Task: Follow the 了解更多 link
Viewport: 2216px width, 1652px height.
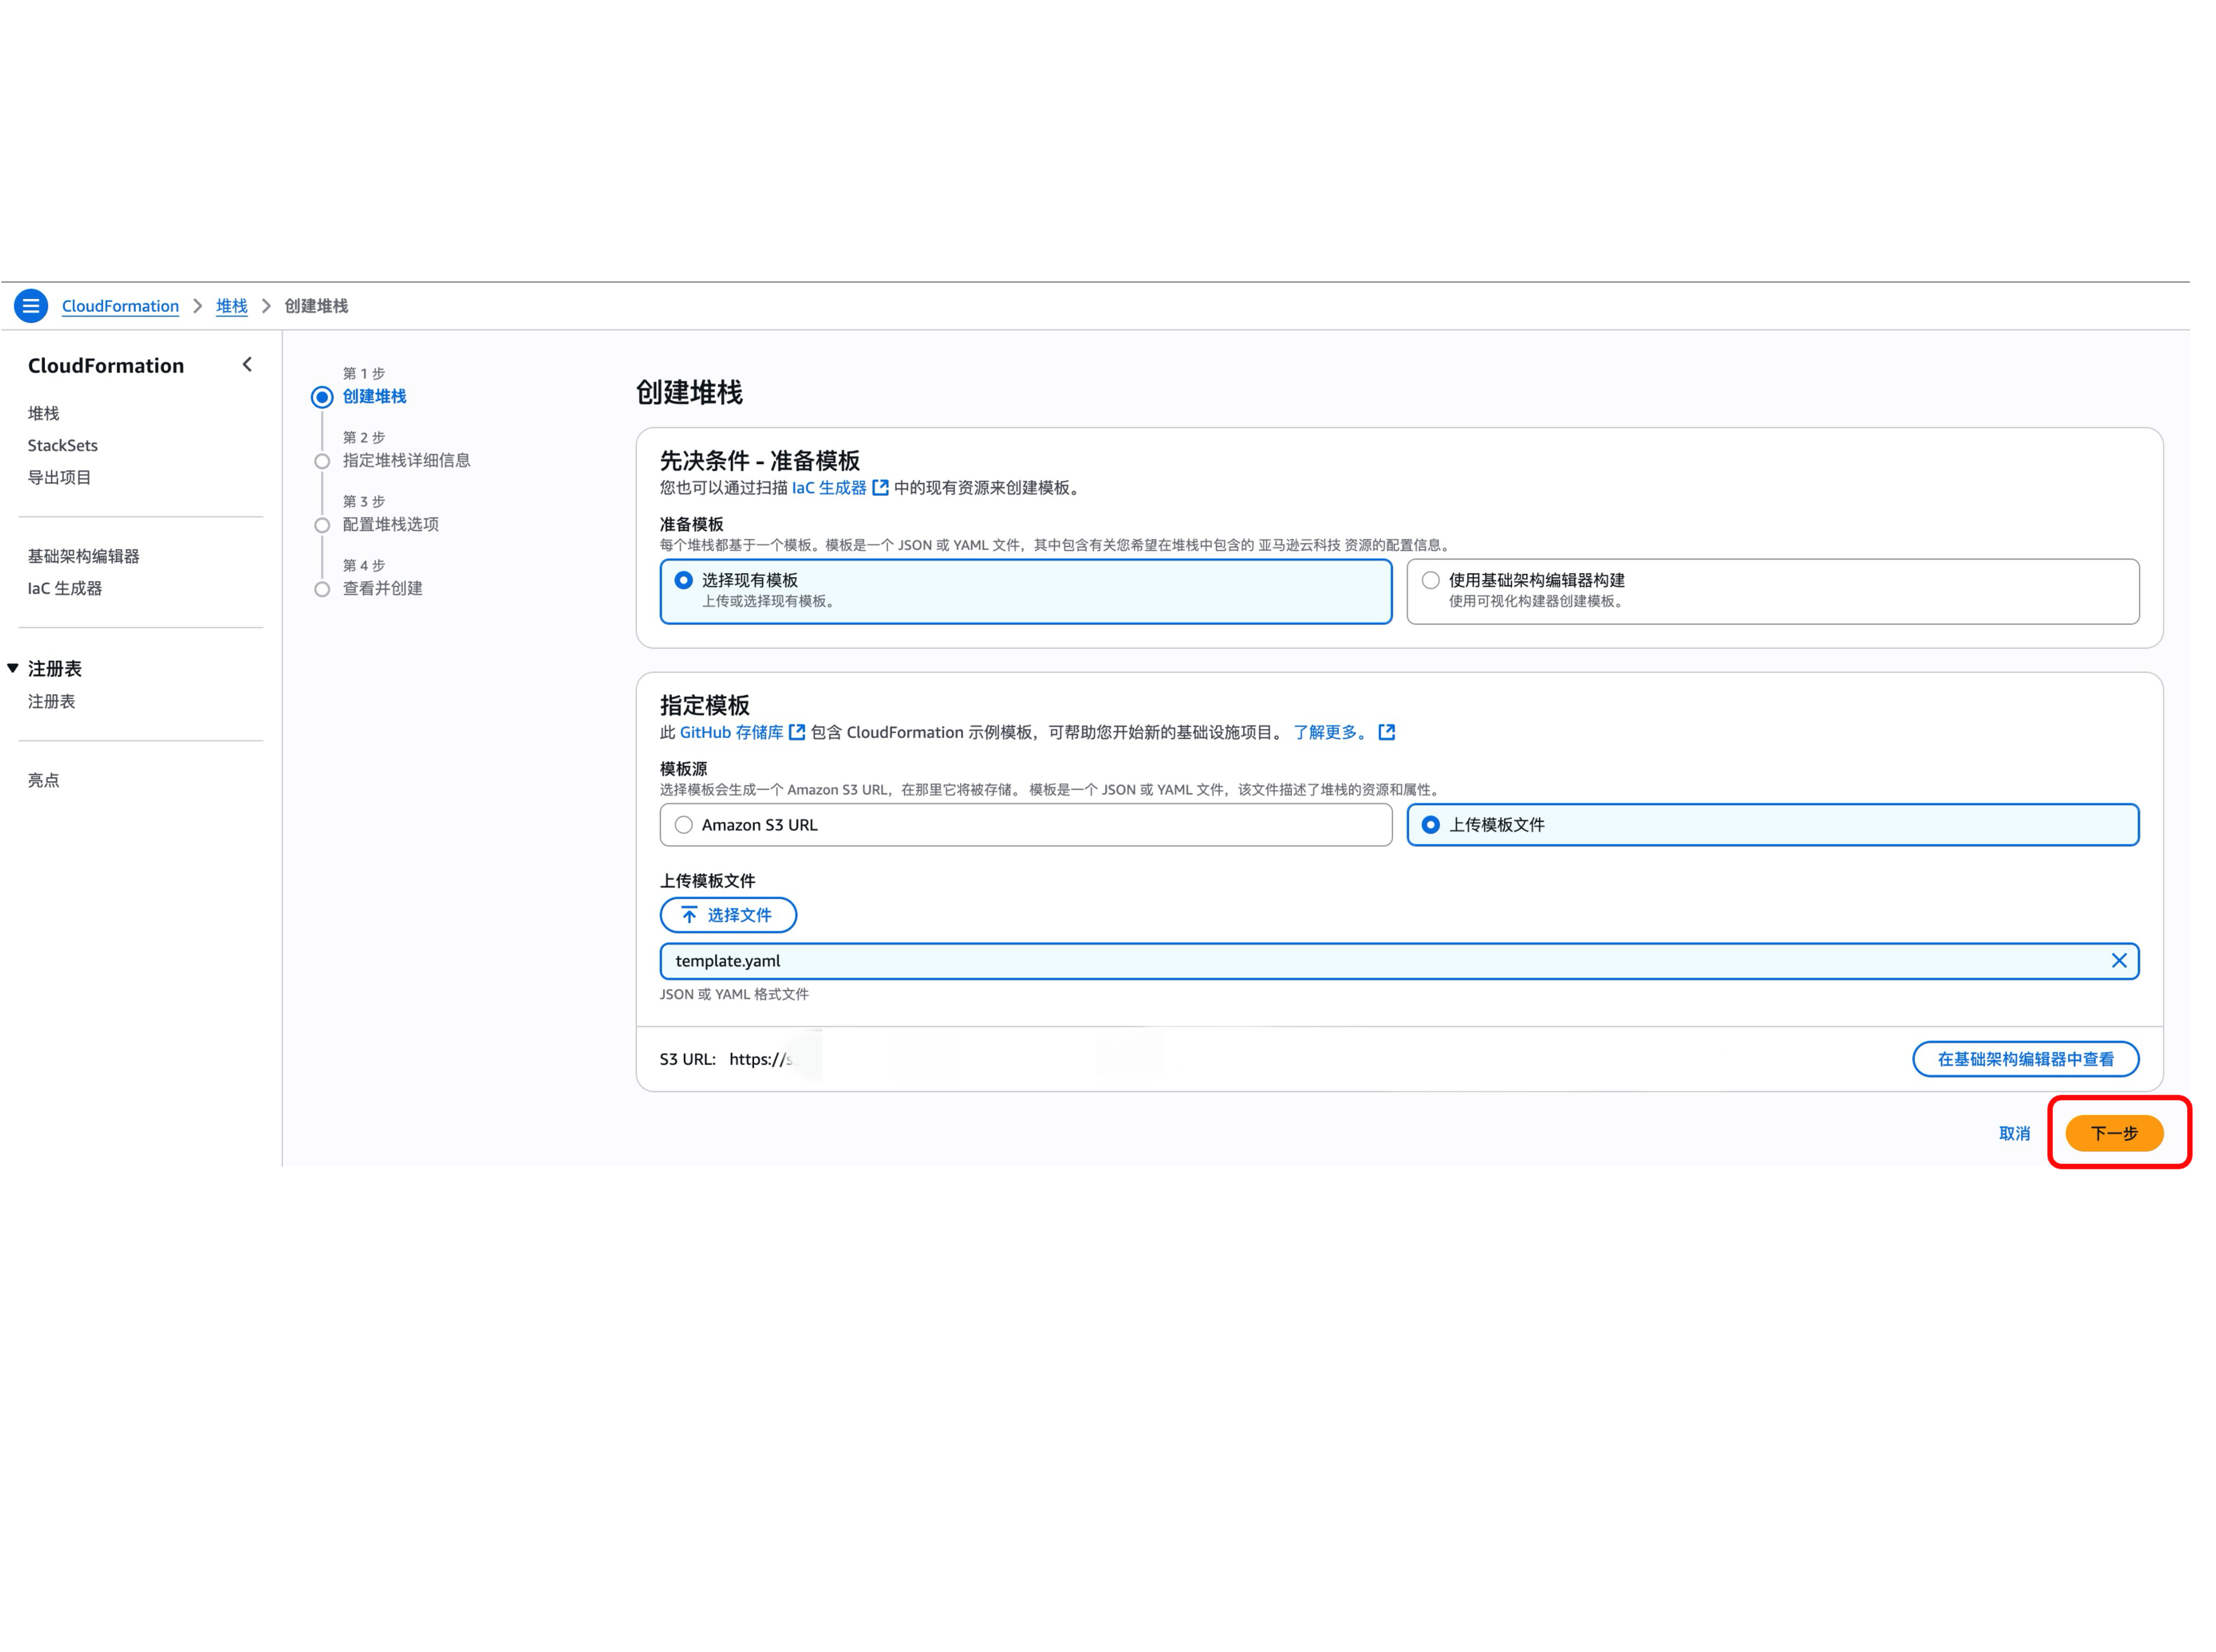Action: click(1330, 733)
